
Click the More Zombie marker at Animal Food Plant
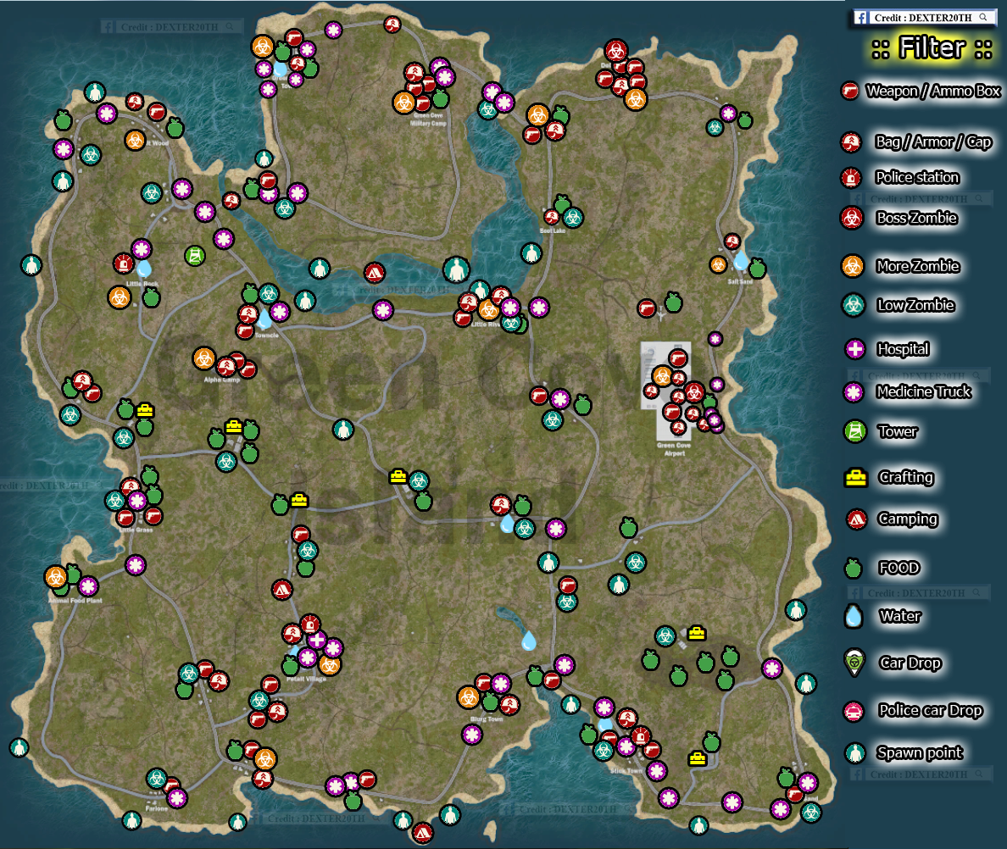56,577
